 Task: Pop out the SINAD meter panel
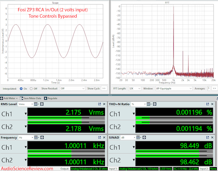click(208, 138)
